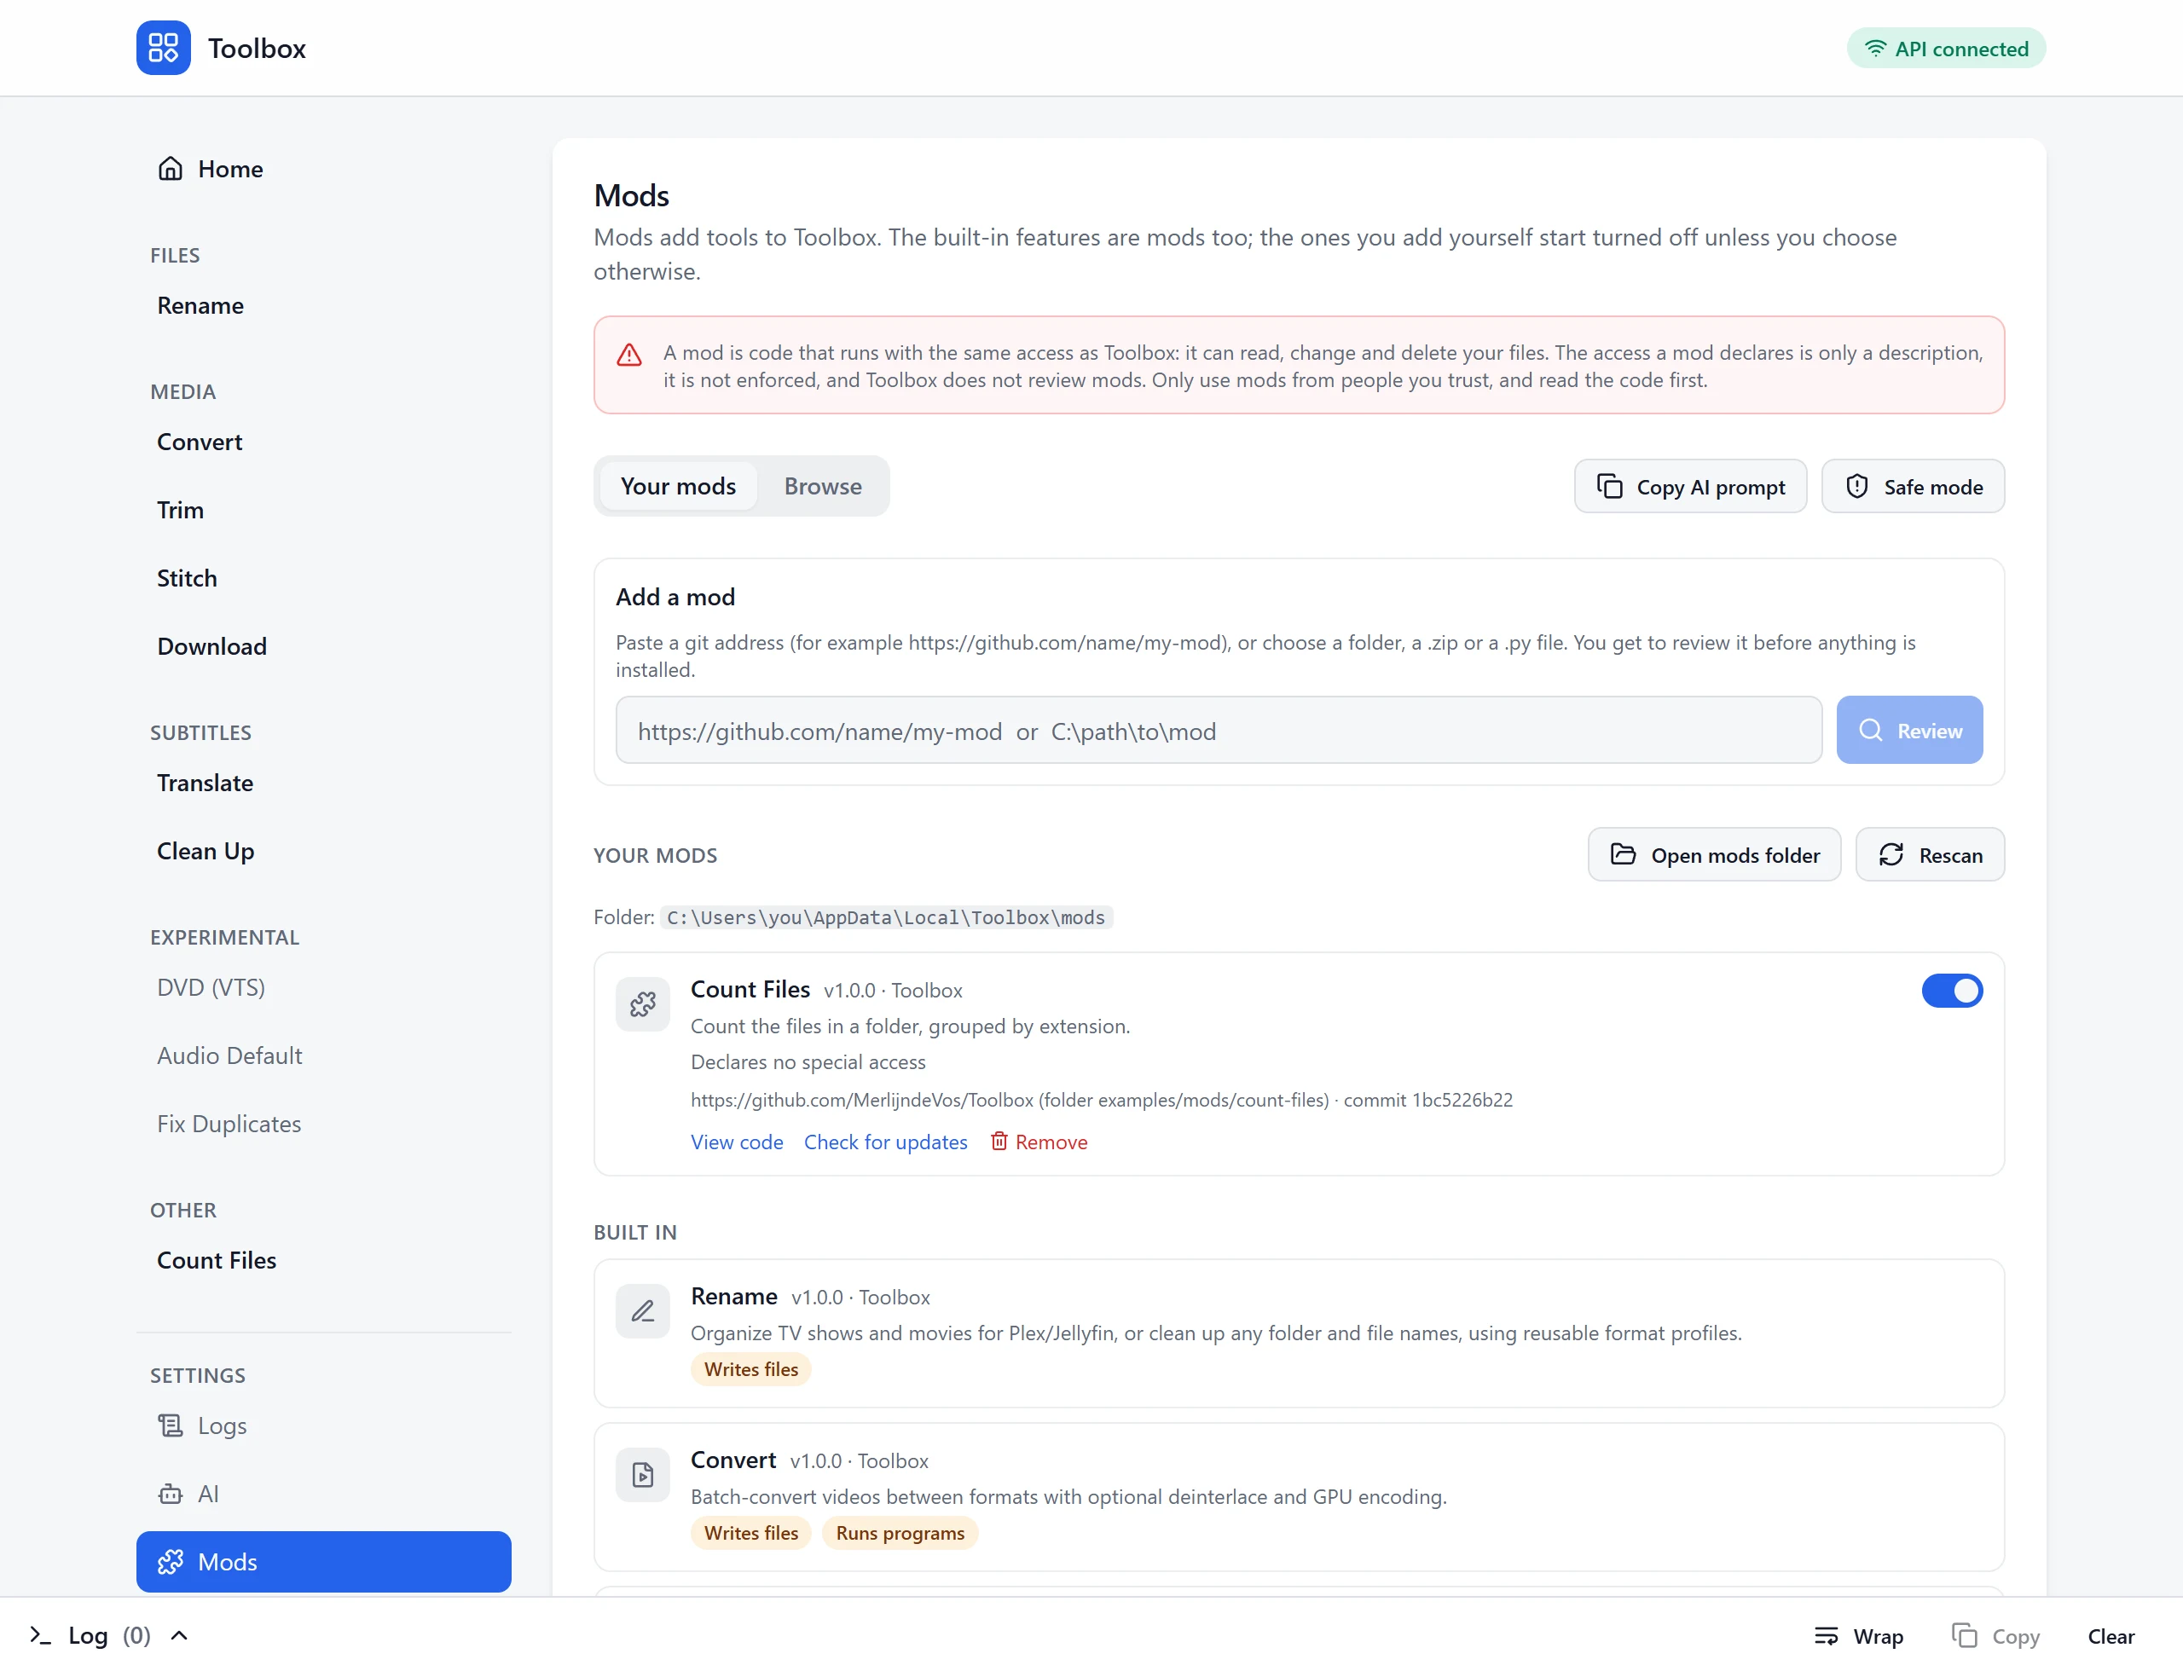Open Home from the sidebar
Screen dimensions: 2183x1671
coord(210,169)
